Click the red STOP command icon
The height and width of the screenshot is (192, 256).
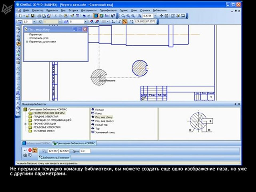coord(30,150)
